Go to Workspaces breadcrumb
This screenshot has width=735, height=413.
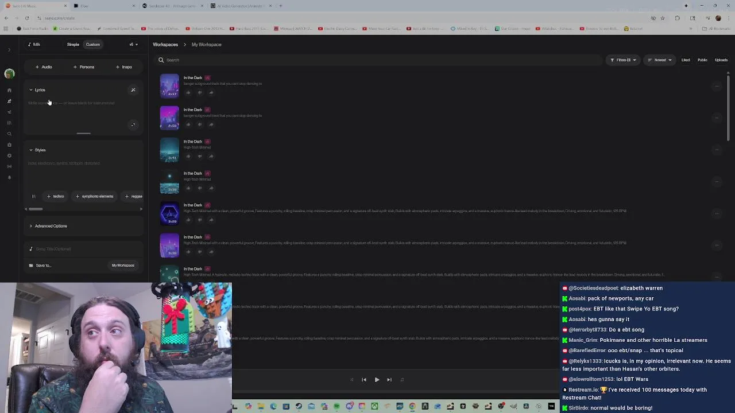(x=165, y=44)
